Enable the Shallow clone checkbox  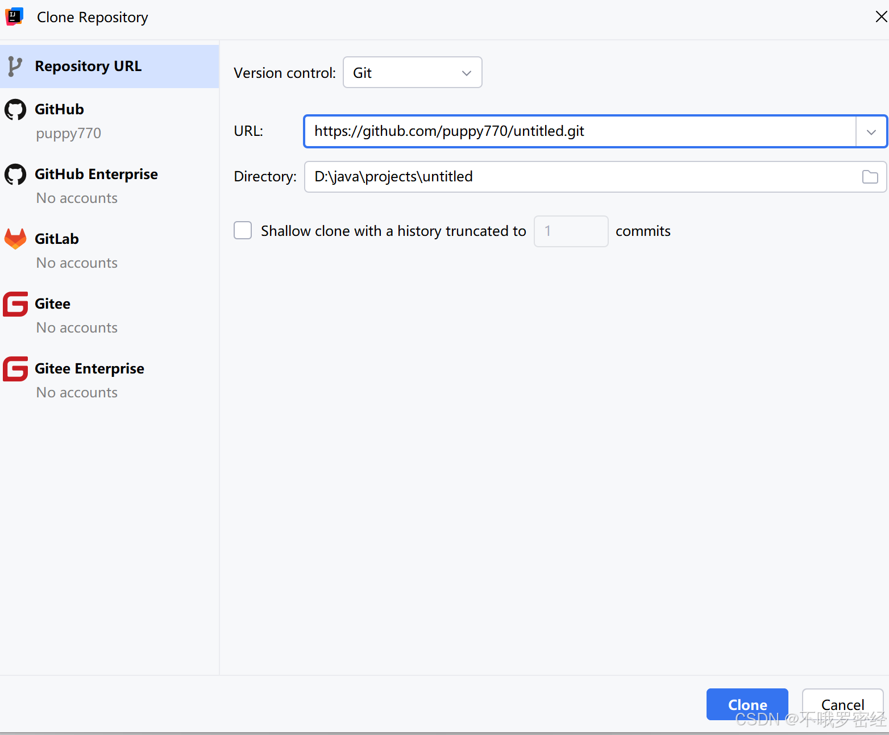(243, 230)
